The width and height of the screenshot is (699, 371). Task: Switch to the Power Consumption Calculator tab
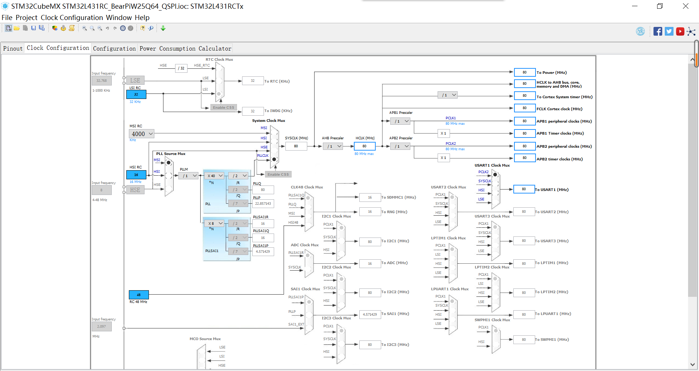pos(185,48)
